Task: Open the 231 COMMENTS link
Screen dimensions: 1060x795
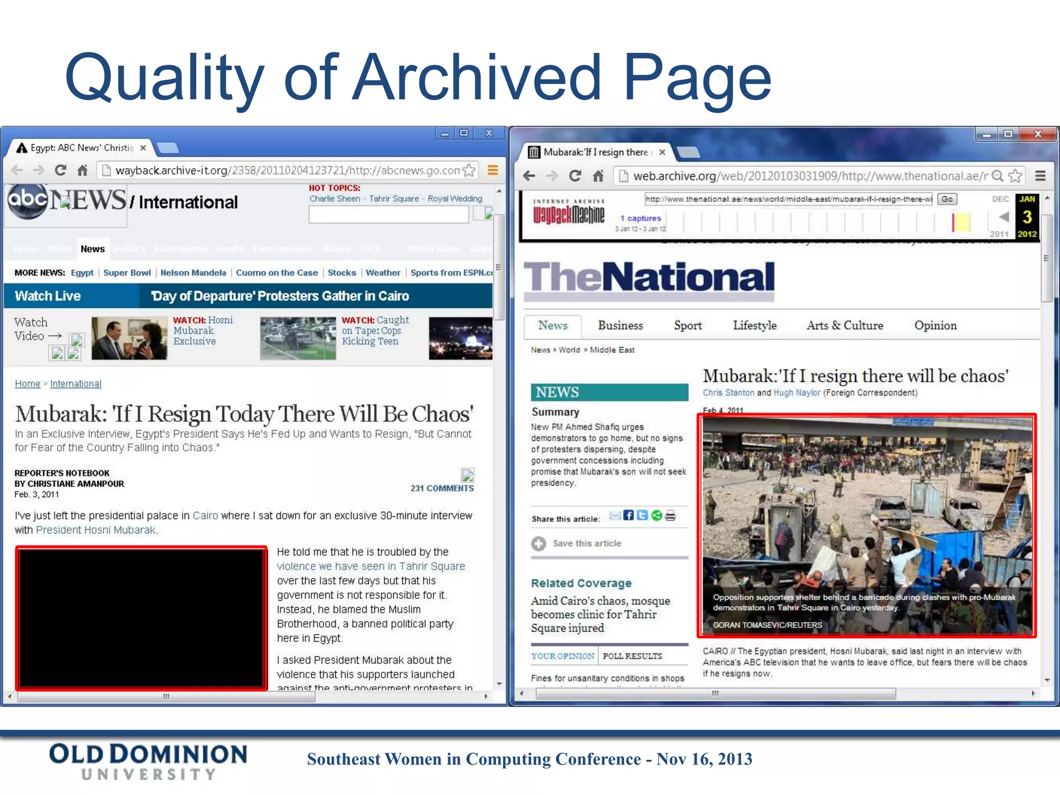Action: pos(442,488)
